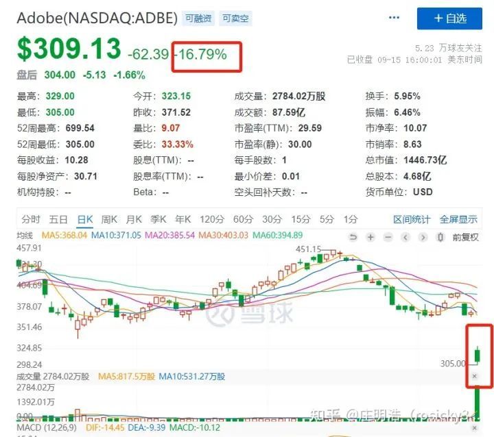Click the chart reset/undo arrow icon
This screenshot has width=494, height=437.
[353, 237]
